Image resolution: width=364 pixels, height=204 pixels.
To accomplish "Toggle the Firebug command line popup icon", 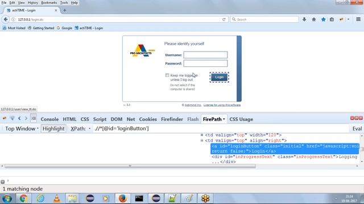I will 34,118.
